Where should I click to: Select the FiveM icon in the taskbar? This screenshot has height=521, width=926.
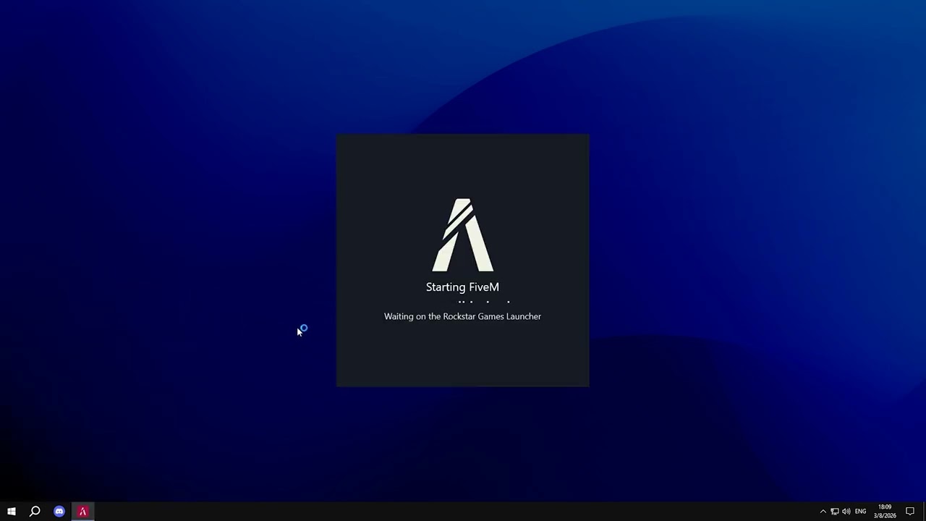(82, 512)
